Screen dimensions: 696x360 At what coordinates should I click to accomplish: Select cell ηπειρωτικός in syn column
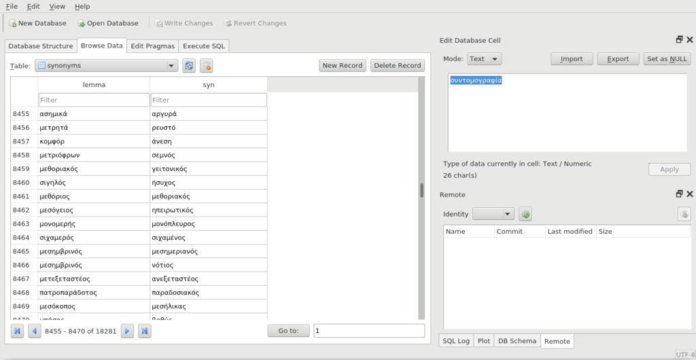209,210
